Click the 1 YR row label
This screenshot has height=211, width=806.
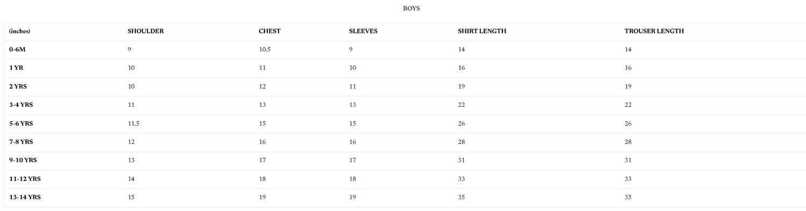pos(16,68)
